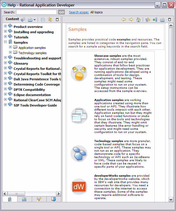Click the Technology samples hexagons icon

point(79,154)
